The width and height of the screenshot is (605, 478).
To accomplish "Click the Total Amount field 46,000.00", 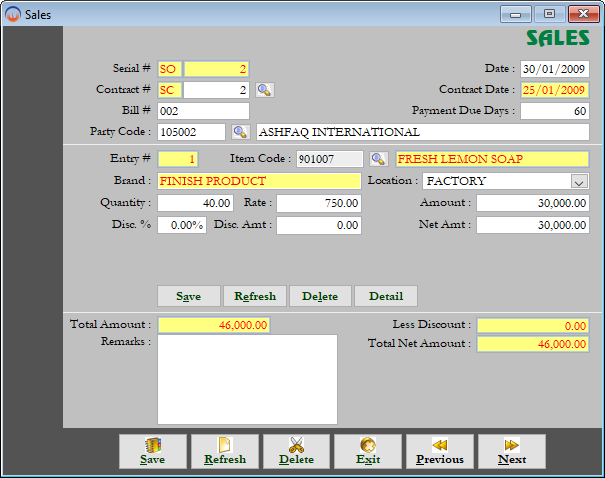I will (x=214, y=325).
